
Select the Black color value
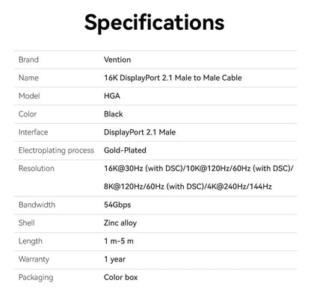click(x=114, y=114)
